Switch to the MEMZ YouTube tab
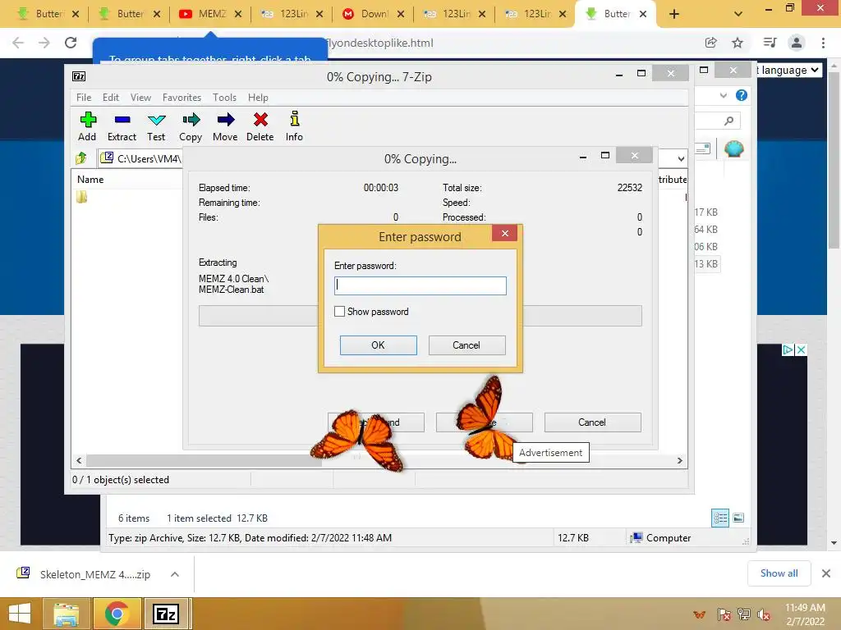The width and height of the screenshot is (841, 630). click(x=209, y=14)
